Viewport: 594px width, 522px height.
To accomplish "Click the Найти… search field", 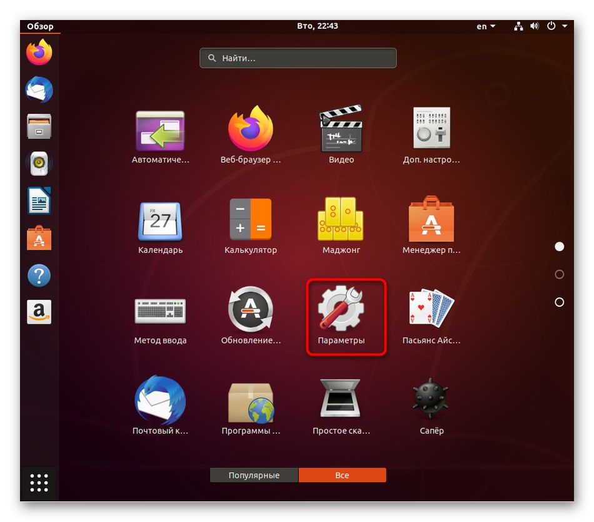I will 298,58.
